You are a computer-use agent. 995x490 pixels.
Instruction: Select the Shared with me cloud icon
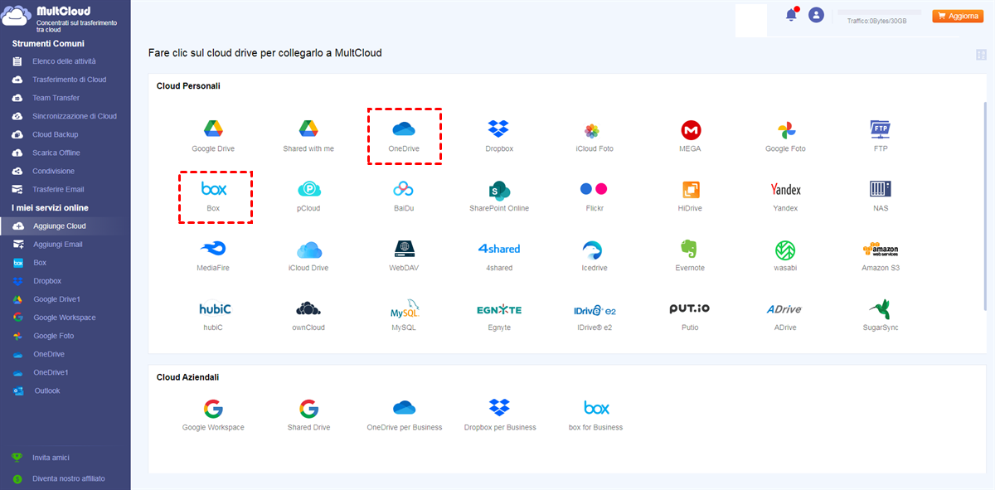pyautogui.click(x=308, y=136)
